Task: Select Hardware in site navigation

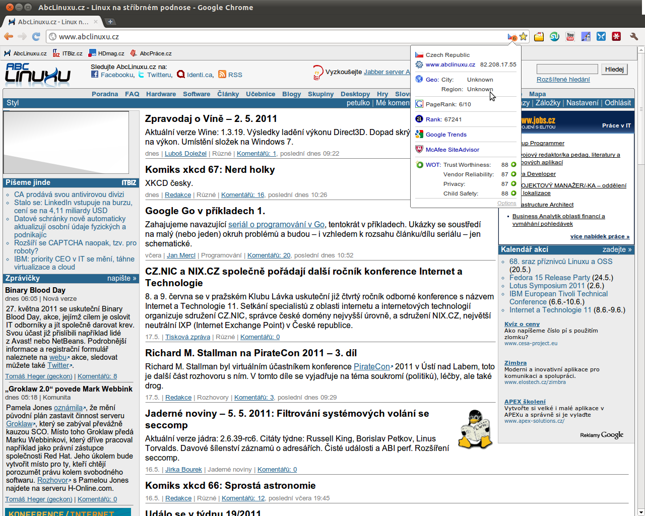Action: pos(161,94)
